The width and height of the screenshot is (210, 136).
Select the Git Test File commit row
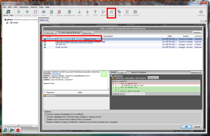pyautogui.click(x=122, y=44)
